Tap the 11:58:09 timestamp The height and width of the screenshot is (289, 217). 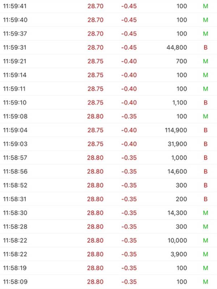click(x=15, y=282)
